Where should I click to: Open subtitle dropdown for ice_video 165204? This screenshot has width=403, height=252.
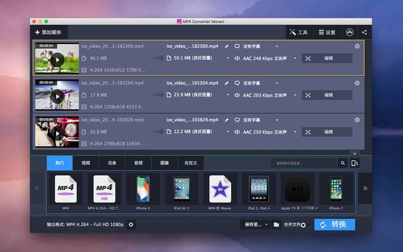click(x=277, y=83)
